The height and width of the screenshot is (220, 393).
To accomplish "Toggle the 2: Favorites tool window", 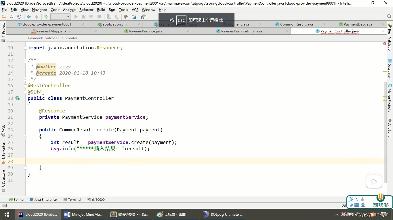I will [3, 153].
